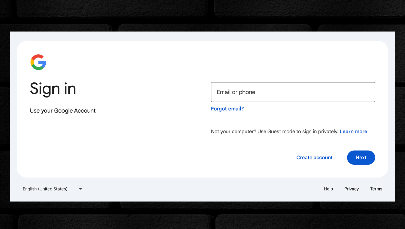Click the Google G logo

pyautogui.click(x=38, y=62)
